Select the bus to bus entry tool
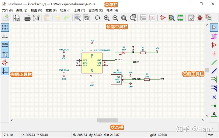The image size is (219, 138). 214,88
